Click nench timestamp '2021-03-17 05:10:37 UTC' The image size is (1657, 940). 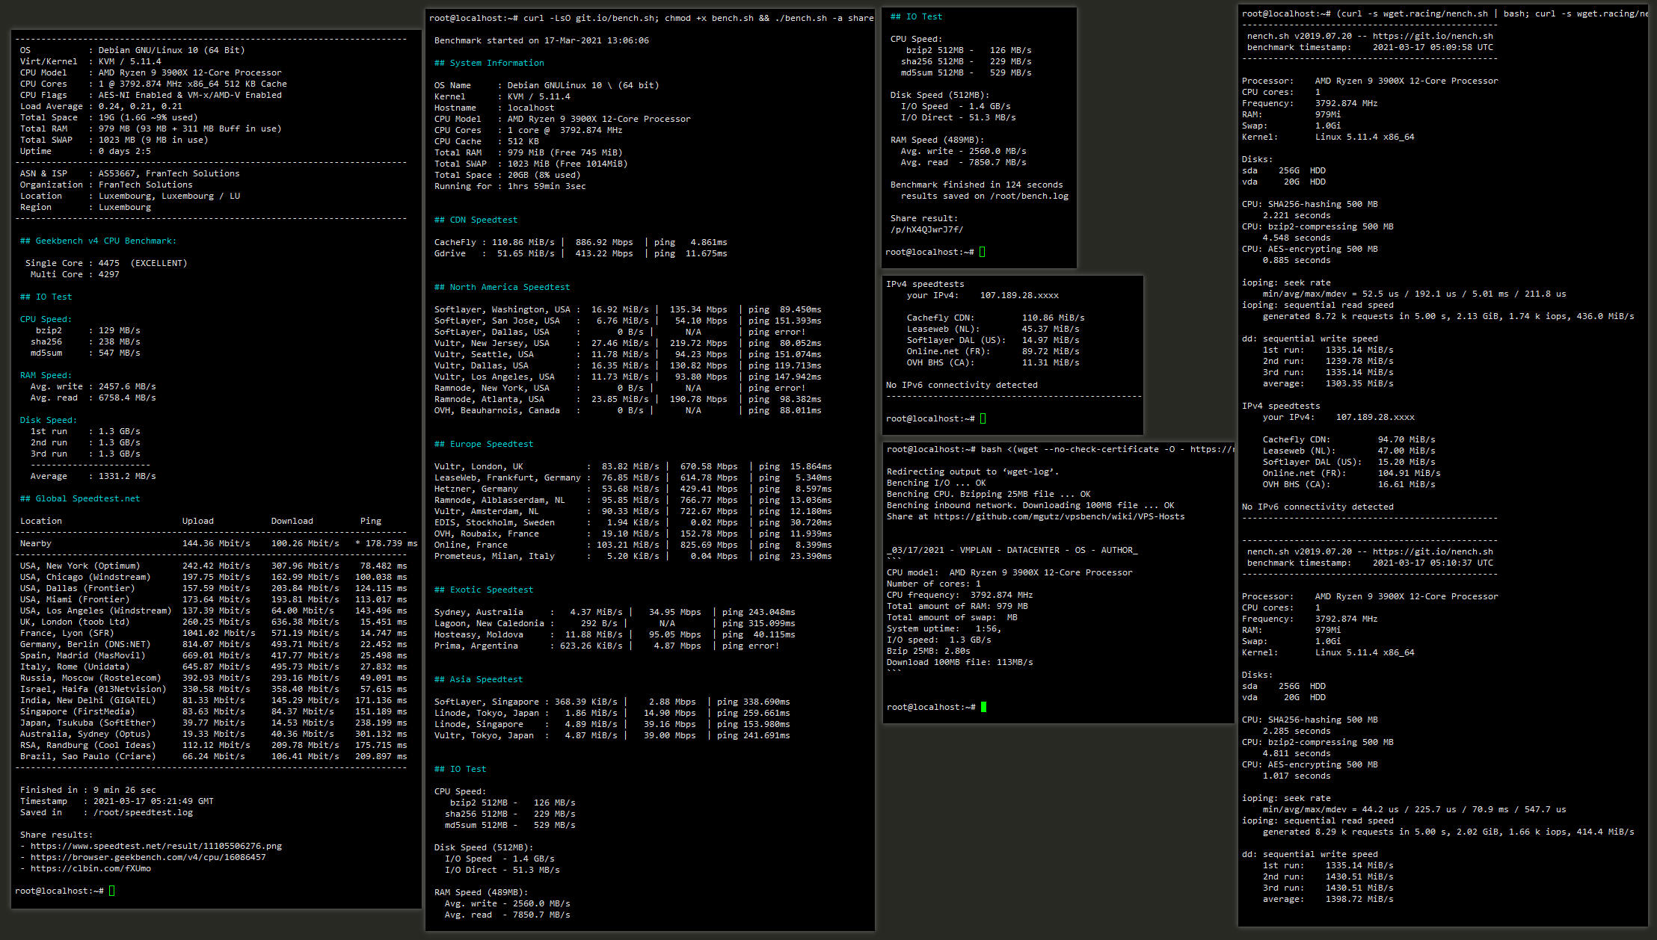(1433, 563)
